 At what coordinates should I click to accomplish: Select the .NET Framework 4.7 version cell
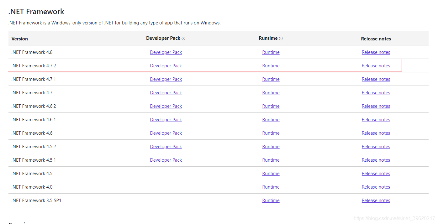point(32,93)
